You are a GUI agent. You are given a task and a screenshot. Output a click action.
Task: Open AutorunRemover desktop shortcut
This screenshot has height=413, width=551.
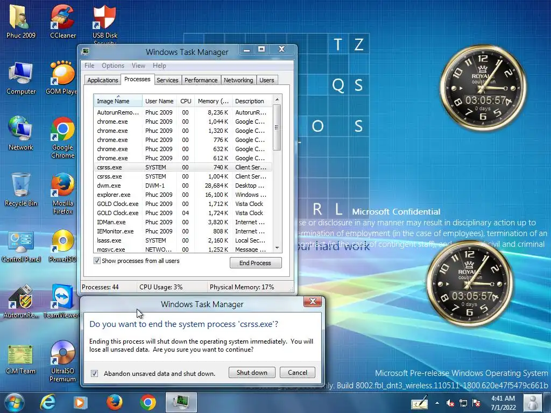point(21,301)
